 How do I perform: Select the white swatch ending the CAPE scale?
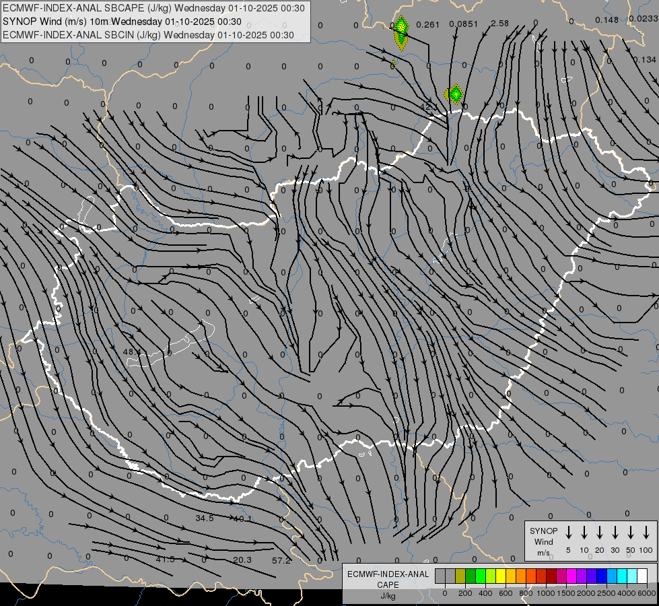tap(642, 576)
